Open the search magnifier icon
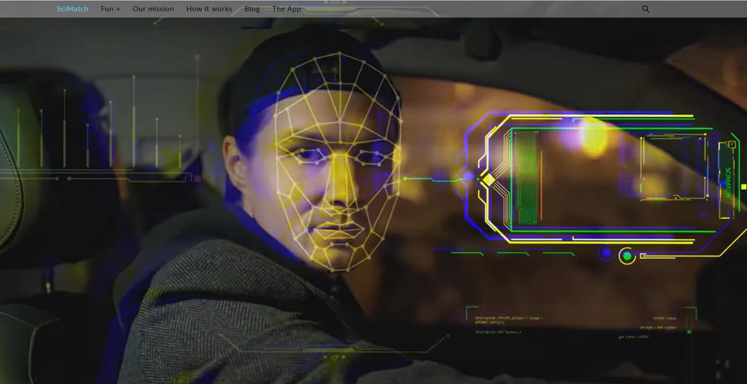 click(x=645, y=9)
